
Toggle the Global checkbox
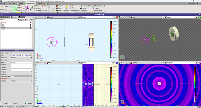coord(28,20)
